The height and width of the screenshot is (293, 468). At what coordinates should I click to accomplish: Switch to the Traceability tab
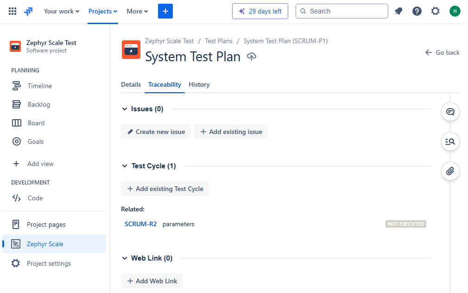[165, 84]
